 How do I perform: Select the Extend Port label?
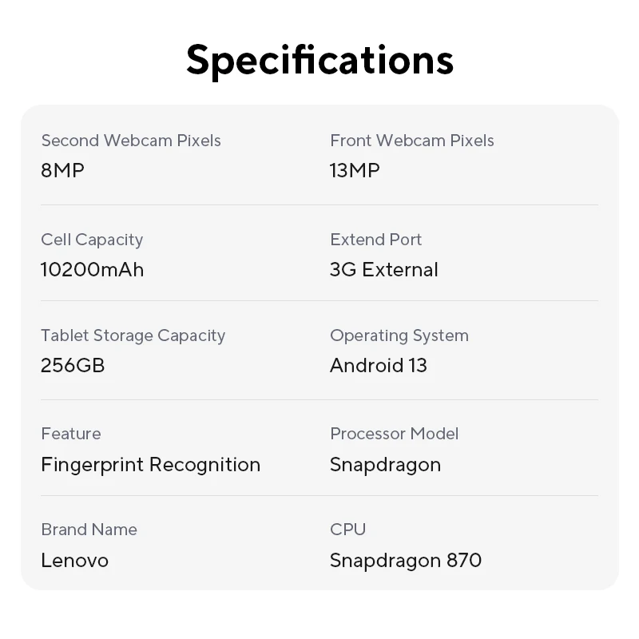coord(375,240)
